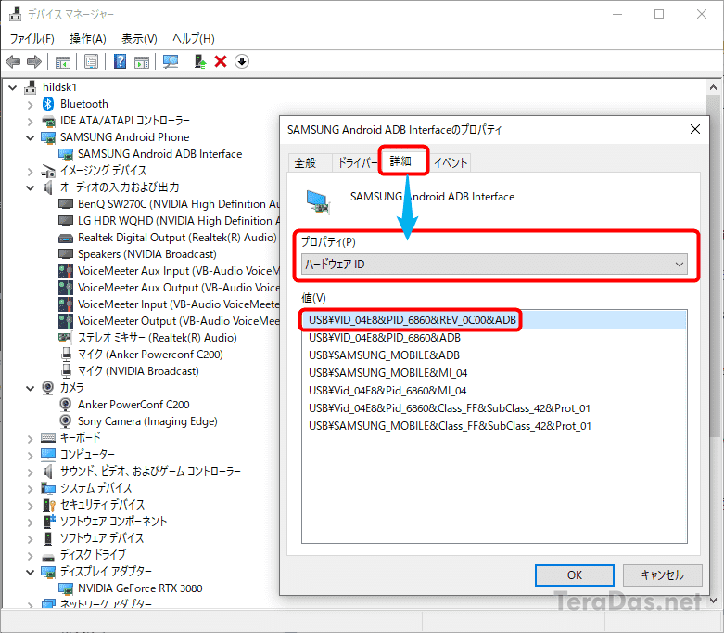Screen dimensions: 724x633
Task: Switch to the イベント tab
Action: click(x=451, y=162)
